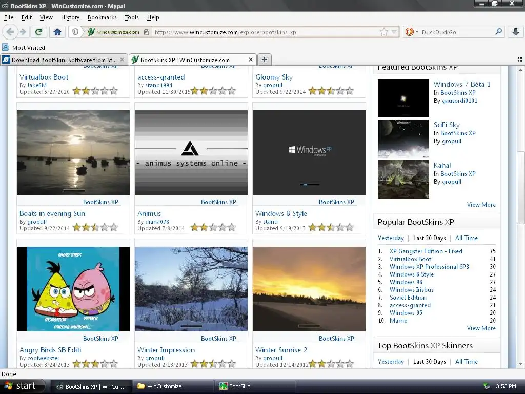The image size is (525, 394).
Task: Click the star rating for Animus
Action: 213,227
